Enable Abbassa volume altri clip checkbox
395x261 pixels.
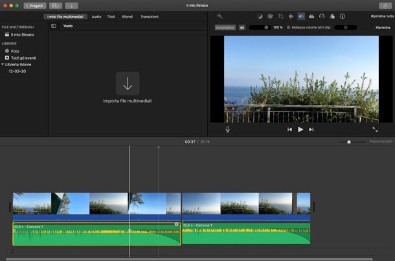288,27
